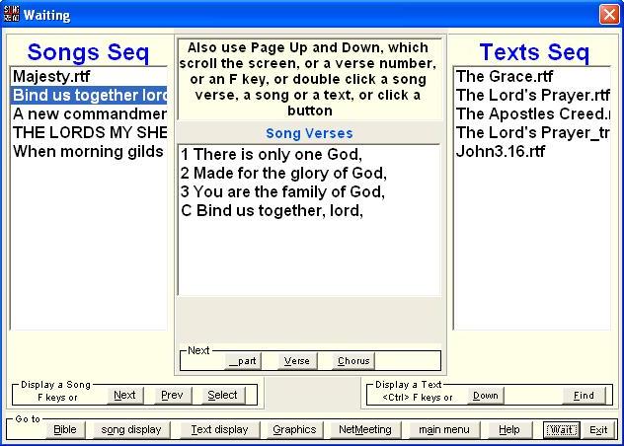Viewport: 624px width, 446px height.
Task: Choose verse 3 You are the family of God
Action: coord(309,191)
